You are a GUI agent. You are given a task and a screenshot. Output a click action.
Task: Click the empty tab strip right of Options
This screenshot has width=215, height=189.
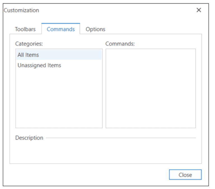click(x=154, y=29)
